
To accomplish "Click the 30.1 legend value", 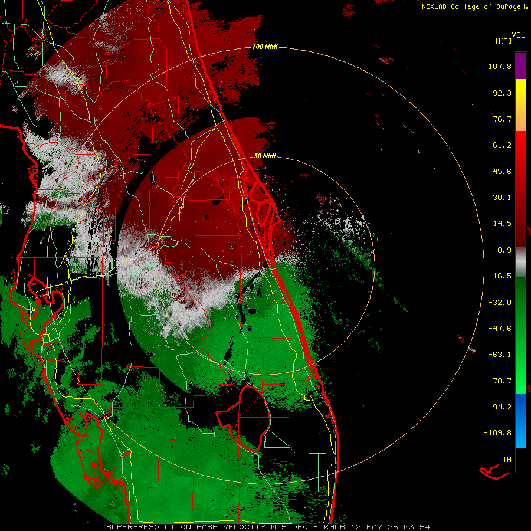I will click(x=502, y=198).
